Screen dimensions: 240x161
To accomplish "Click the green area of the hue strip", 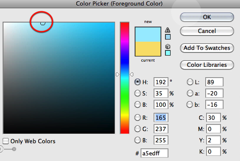I will click(x=125, y=98).
